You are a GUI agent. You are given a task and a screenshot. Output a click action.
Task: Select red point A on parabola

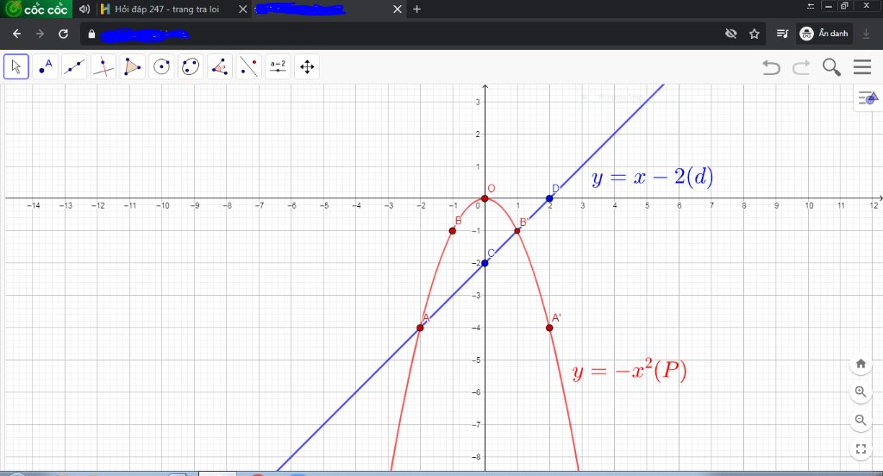(420, 328)
